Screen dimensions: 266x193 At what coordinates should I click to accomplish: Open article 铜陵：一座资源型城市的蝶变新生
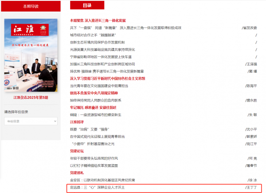click(95, 114)
